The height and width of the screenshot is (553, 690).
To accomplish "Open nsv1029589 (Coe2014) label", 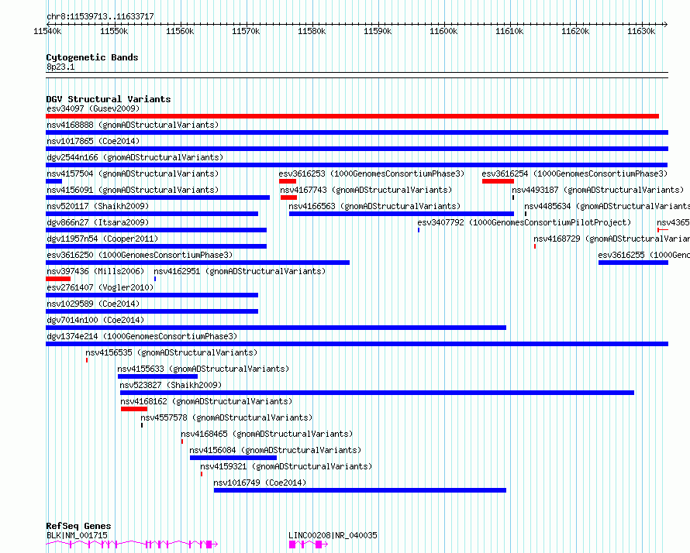I will point(93,304).
